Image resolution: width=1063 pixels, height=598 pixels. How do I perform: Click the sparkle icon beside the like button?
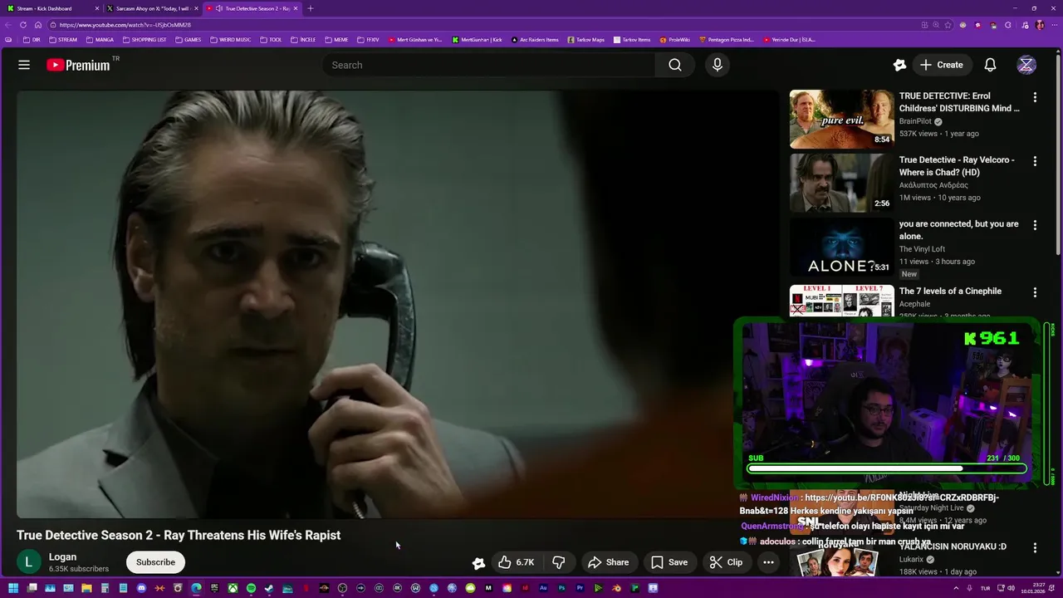point(478,562)
